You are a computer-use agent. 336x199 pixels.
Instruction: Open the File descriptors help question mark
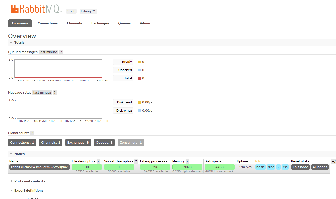click(98, 161)
